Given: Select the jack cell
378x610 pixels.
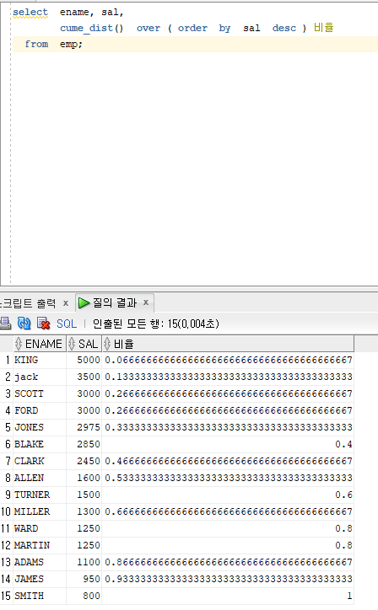Looking at the screenshot, I should pyautogui.click(x=40, y=377).
